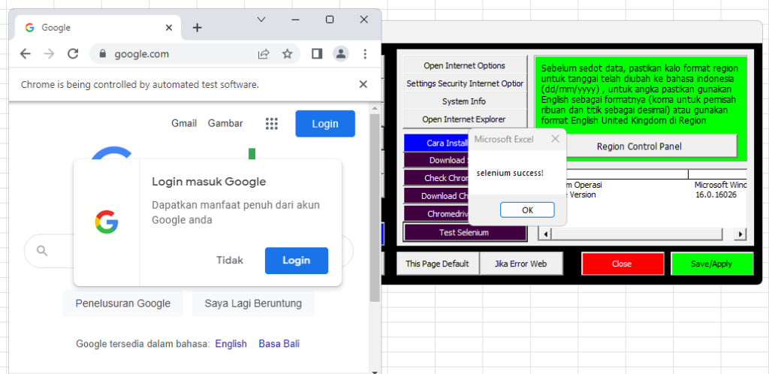The height and width of the screenshot is (374, 769).
Task: Switch Google language to Basa Bali
Action: (x=279, y=344)
